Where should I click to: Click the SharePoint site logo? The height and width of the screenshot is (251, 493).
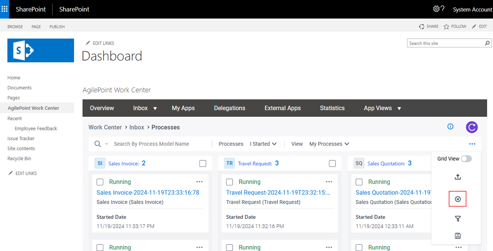click(x=40, y=50)
